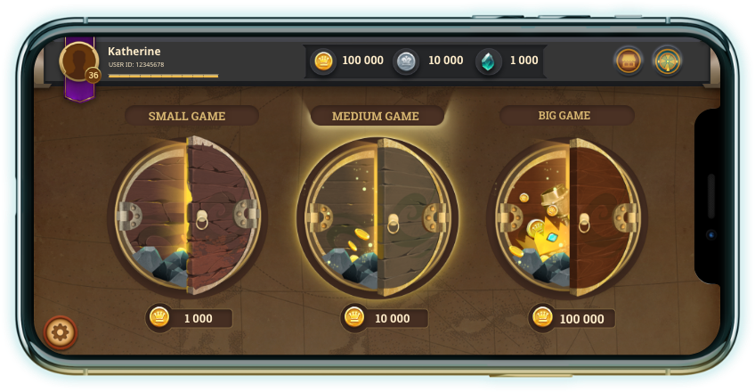Image resolution: width=755 pixels, height=392 pixels.
Task: Open the shop icon in top bar
Action: [x=629, y=61]
